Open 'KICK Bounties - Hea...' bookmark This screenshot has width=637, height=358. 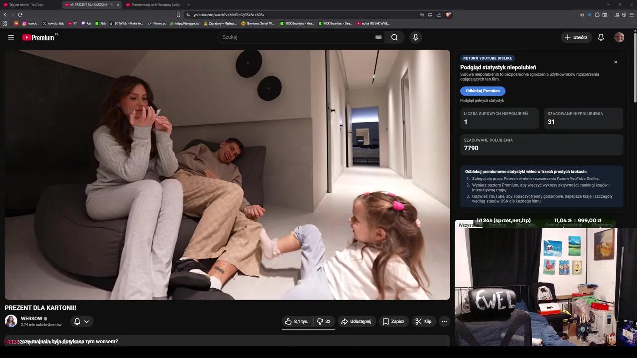click(x=297, y=23)
